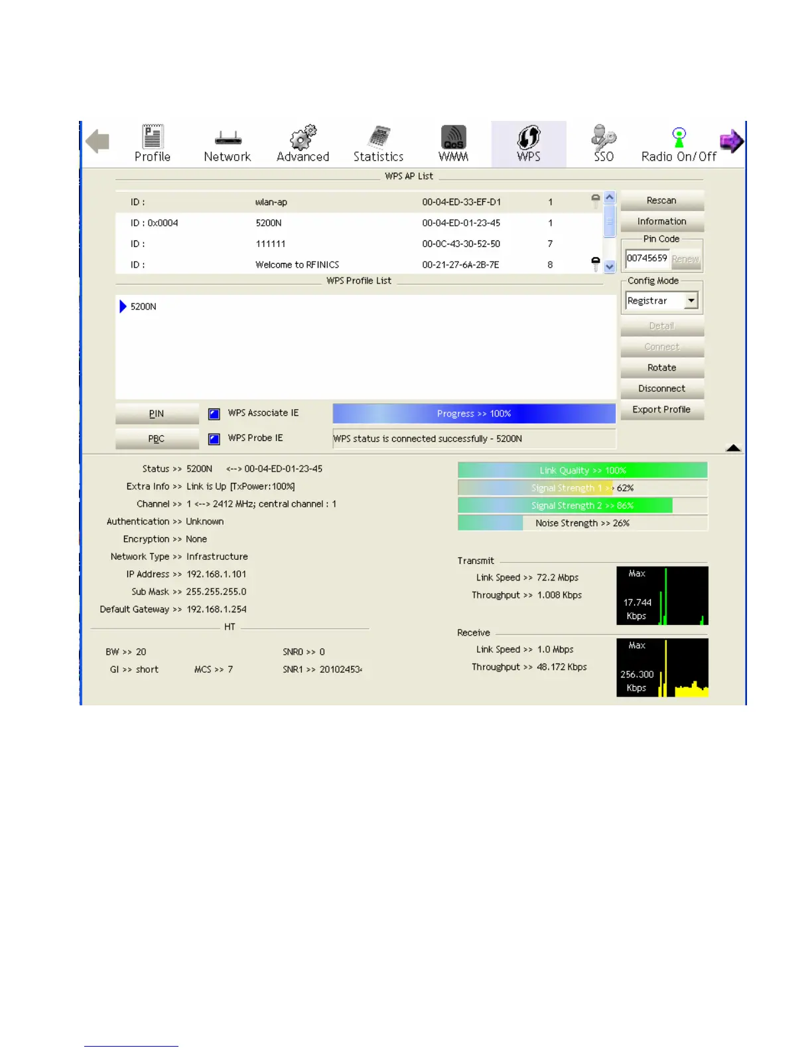
Task: Click the Noise Strength 26% bar
Action: click(x=582, y=523)
